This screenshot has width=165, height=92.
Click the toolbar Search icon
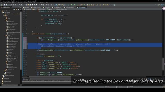(93, 5)
